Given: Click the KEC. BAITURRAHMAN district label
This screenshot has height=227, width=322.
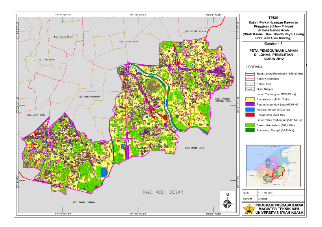Looking at the screenshot, I should click(x=89, y=96).
